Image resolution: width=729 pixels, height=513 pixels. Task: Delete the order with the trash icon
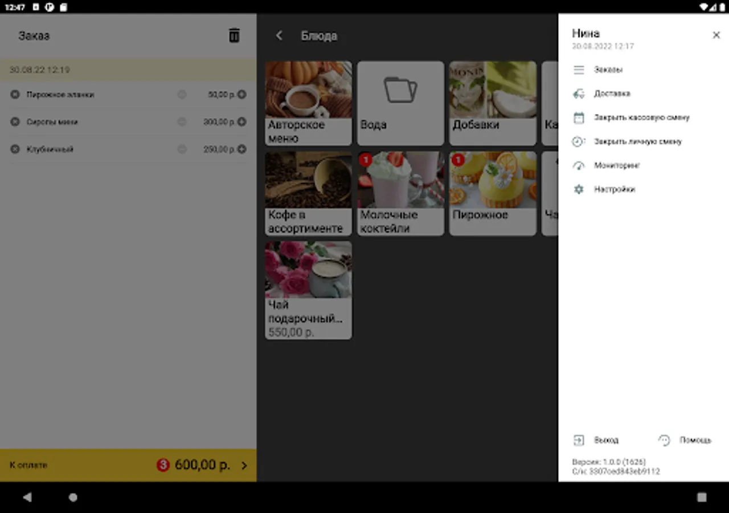(234, 35)
